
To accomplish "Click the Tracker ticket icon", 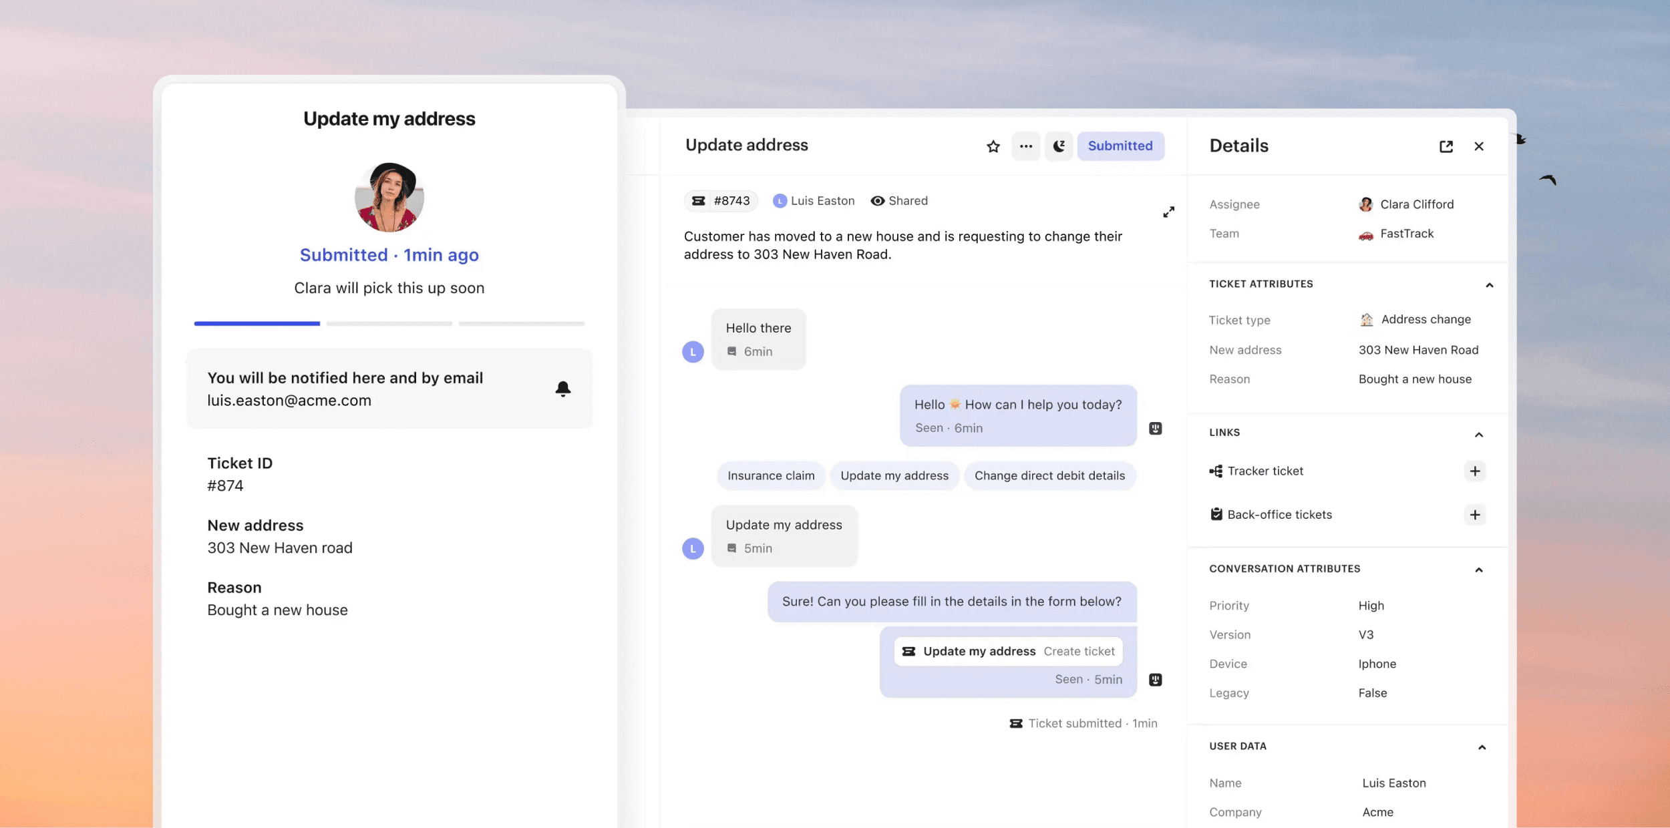I will point(1216,471).
